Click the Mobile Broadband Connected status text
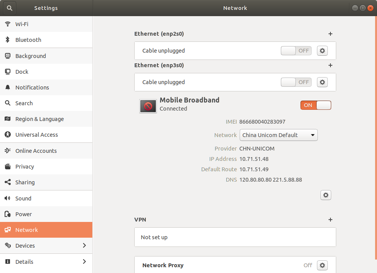 point(173,109)
